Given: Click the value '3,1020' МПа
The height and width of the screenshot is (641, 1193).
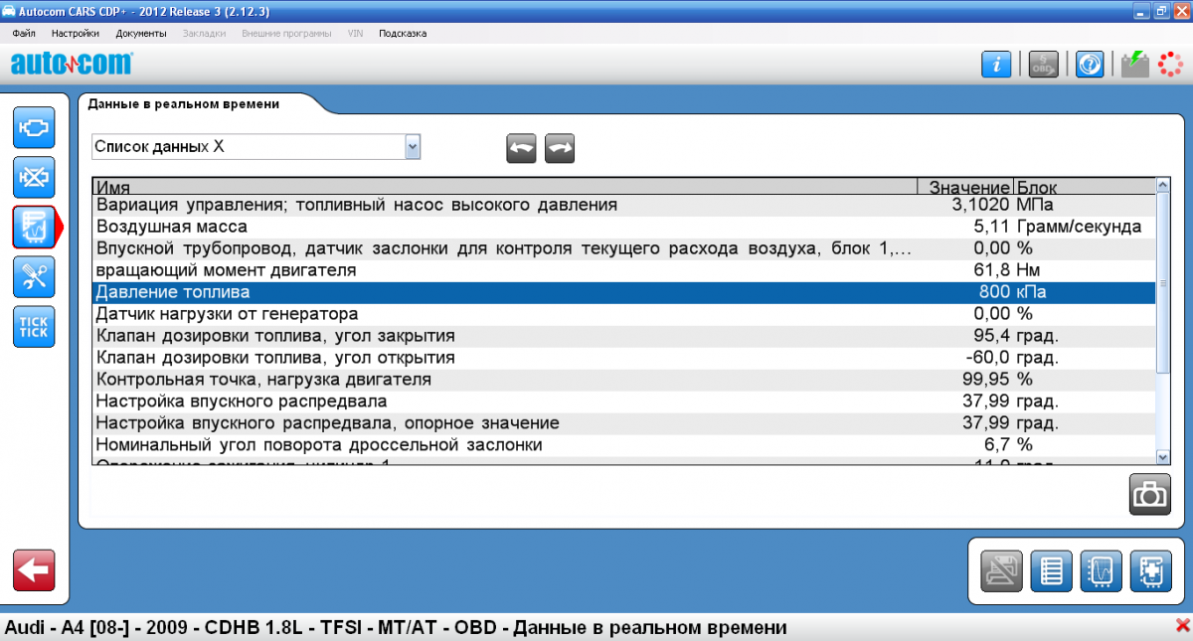Looking at the screenshot, I should click(x=980, y=205).
